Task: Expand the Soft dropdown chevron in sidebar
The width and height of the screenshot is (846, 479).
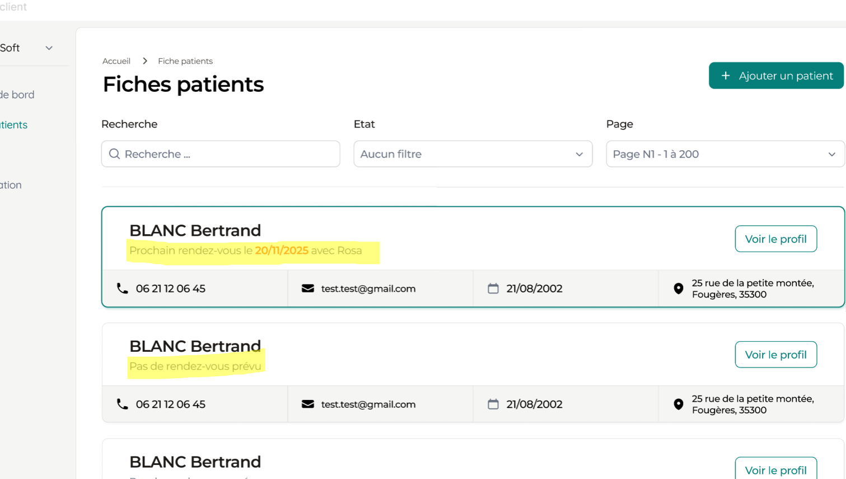Action: click(49, 48)
